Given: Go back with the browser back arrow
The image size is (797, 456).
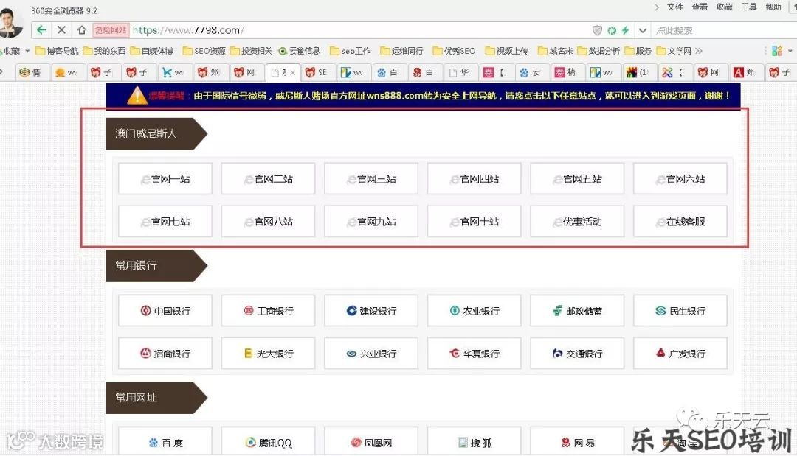Looking at the screenshot, I should pos(41,30).
